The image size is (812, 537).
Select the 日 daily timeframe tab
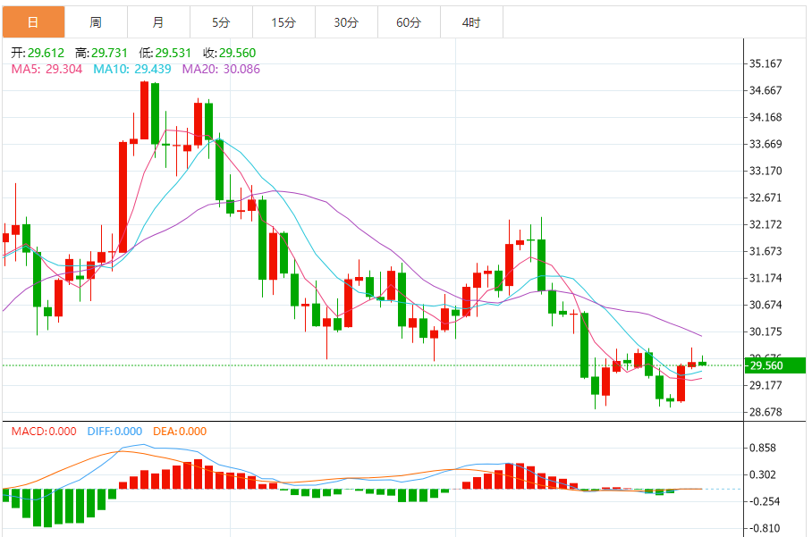tap(34, 22)
